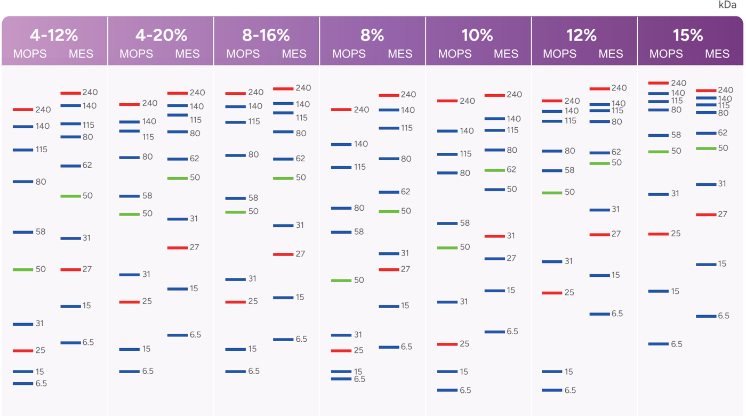Click the 6.5 label in 8-16% MES lane
Screen dimensions: 746x420
coord(301,339)
